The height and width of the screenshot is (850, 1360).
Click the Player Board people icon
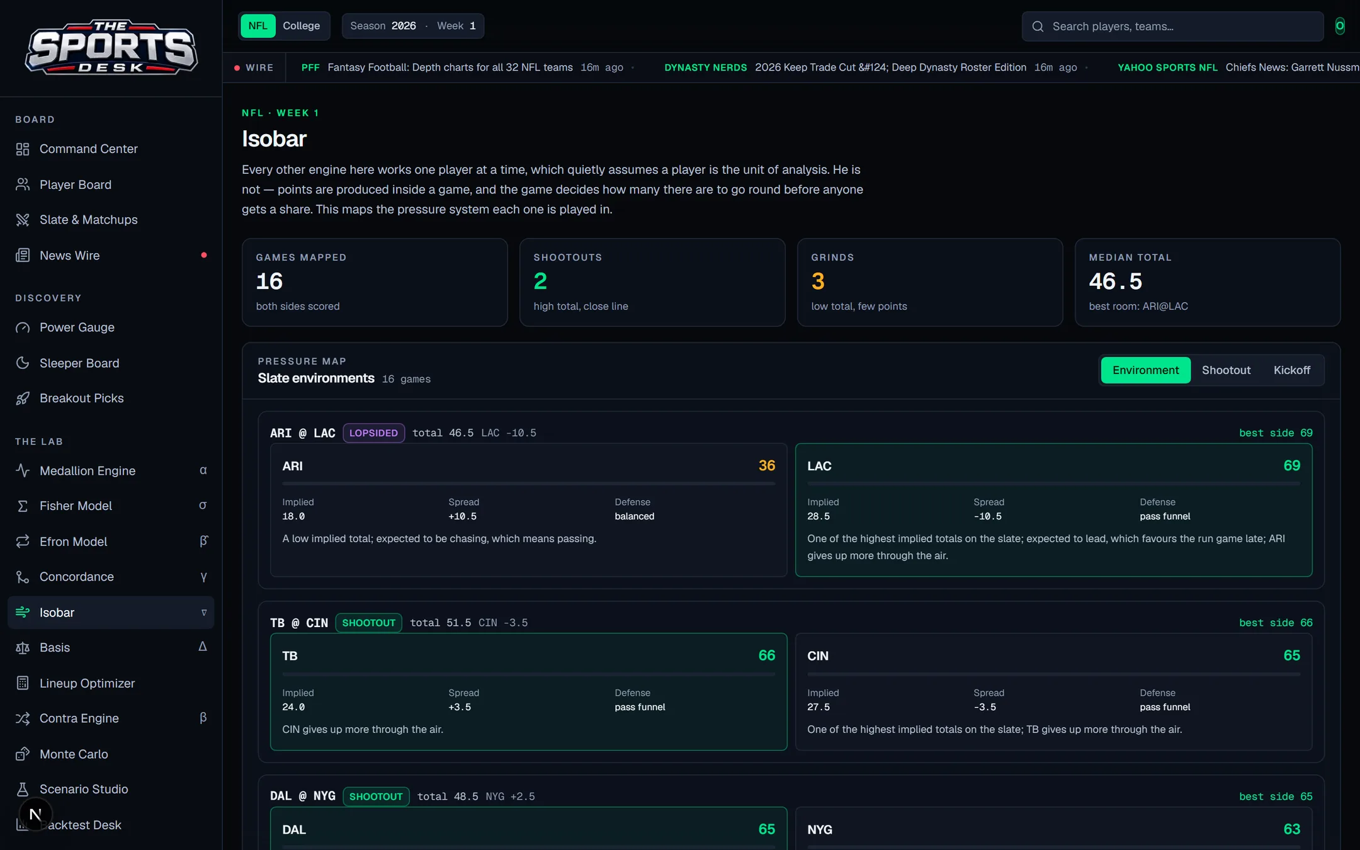(x=23, y=184)
